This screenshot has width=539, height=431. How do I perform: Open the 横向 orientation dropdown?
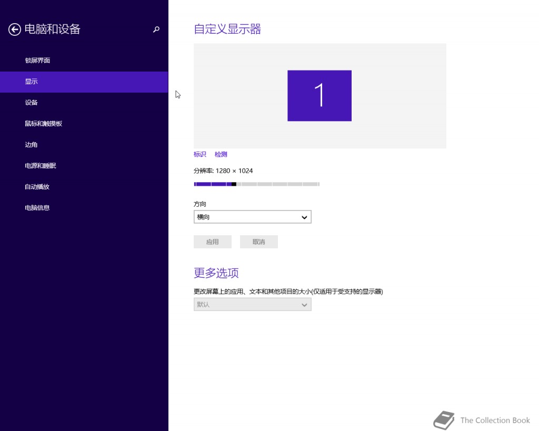[x=252, y=217]
